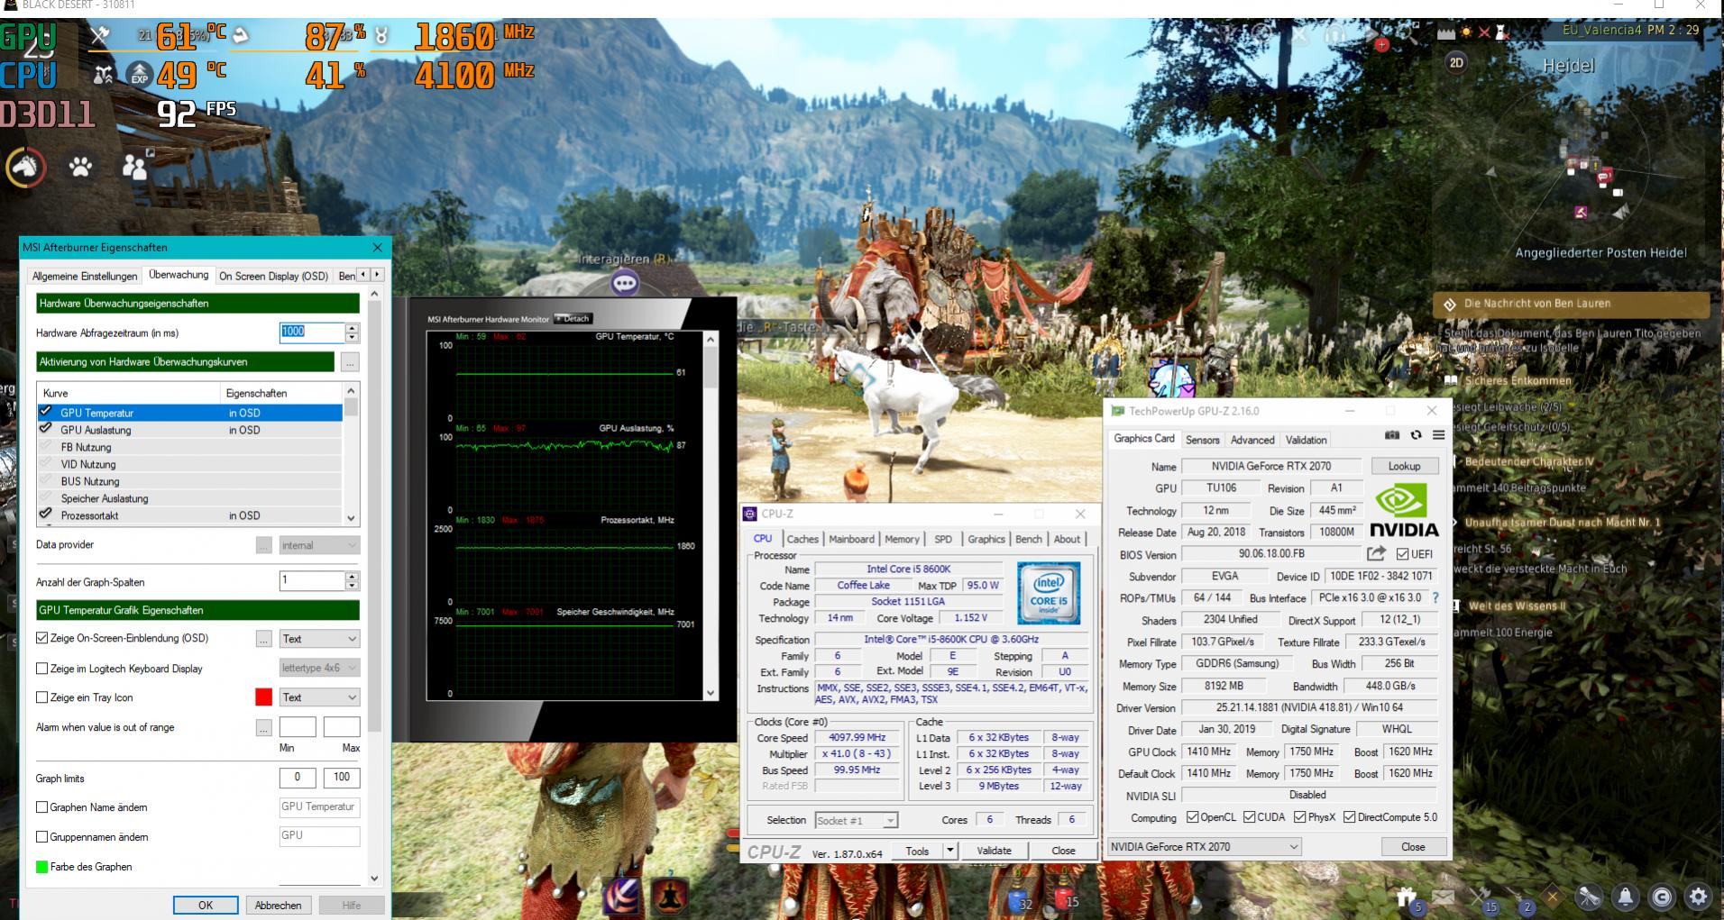
Task: Click the red Tray Icon color swatch
Action: pos(263,697)
